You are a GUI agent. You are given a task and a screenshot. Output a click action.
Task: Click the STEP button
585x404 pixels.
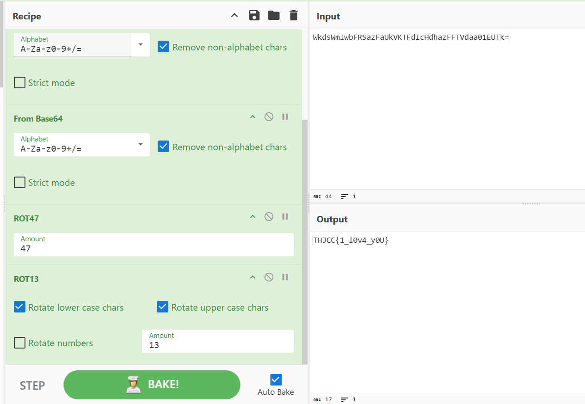tap(32, 386)
